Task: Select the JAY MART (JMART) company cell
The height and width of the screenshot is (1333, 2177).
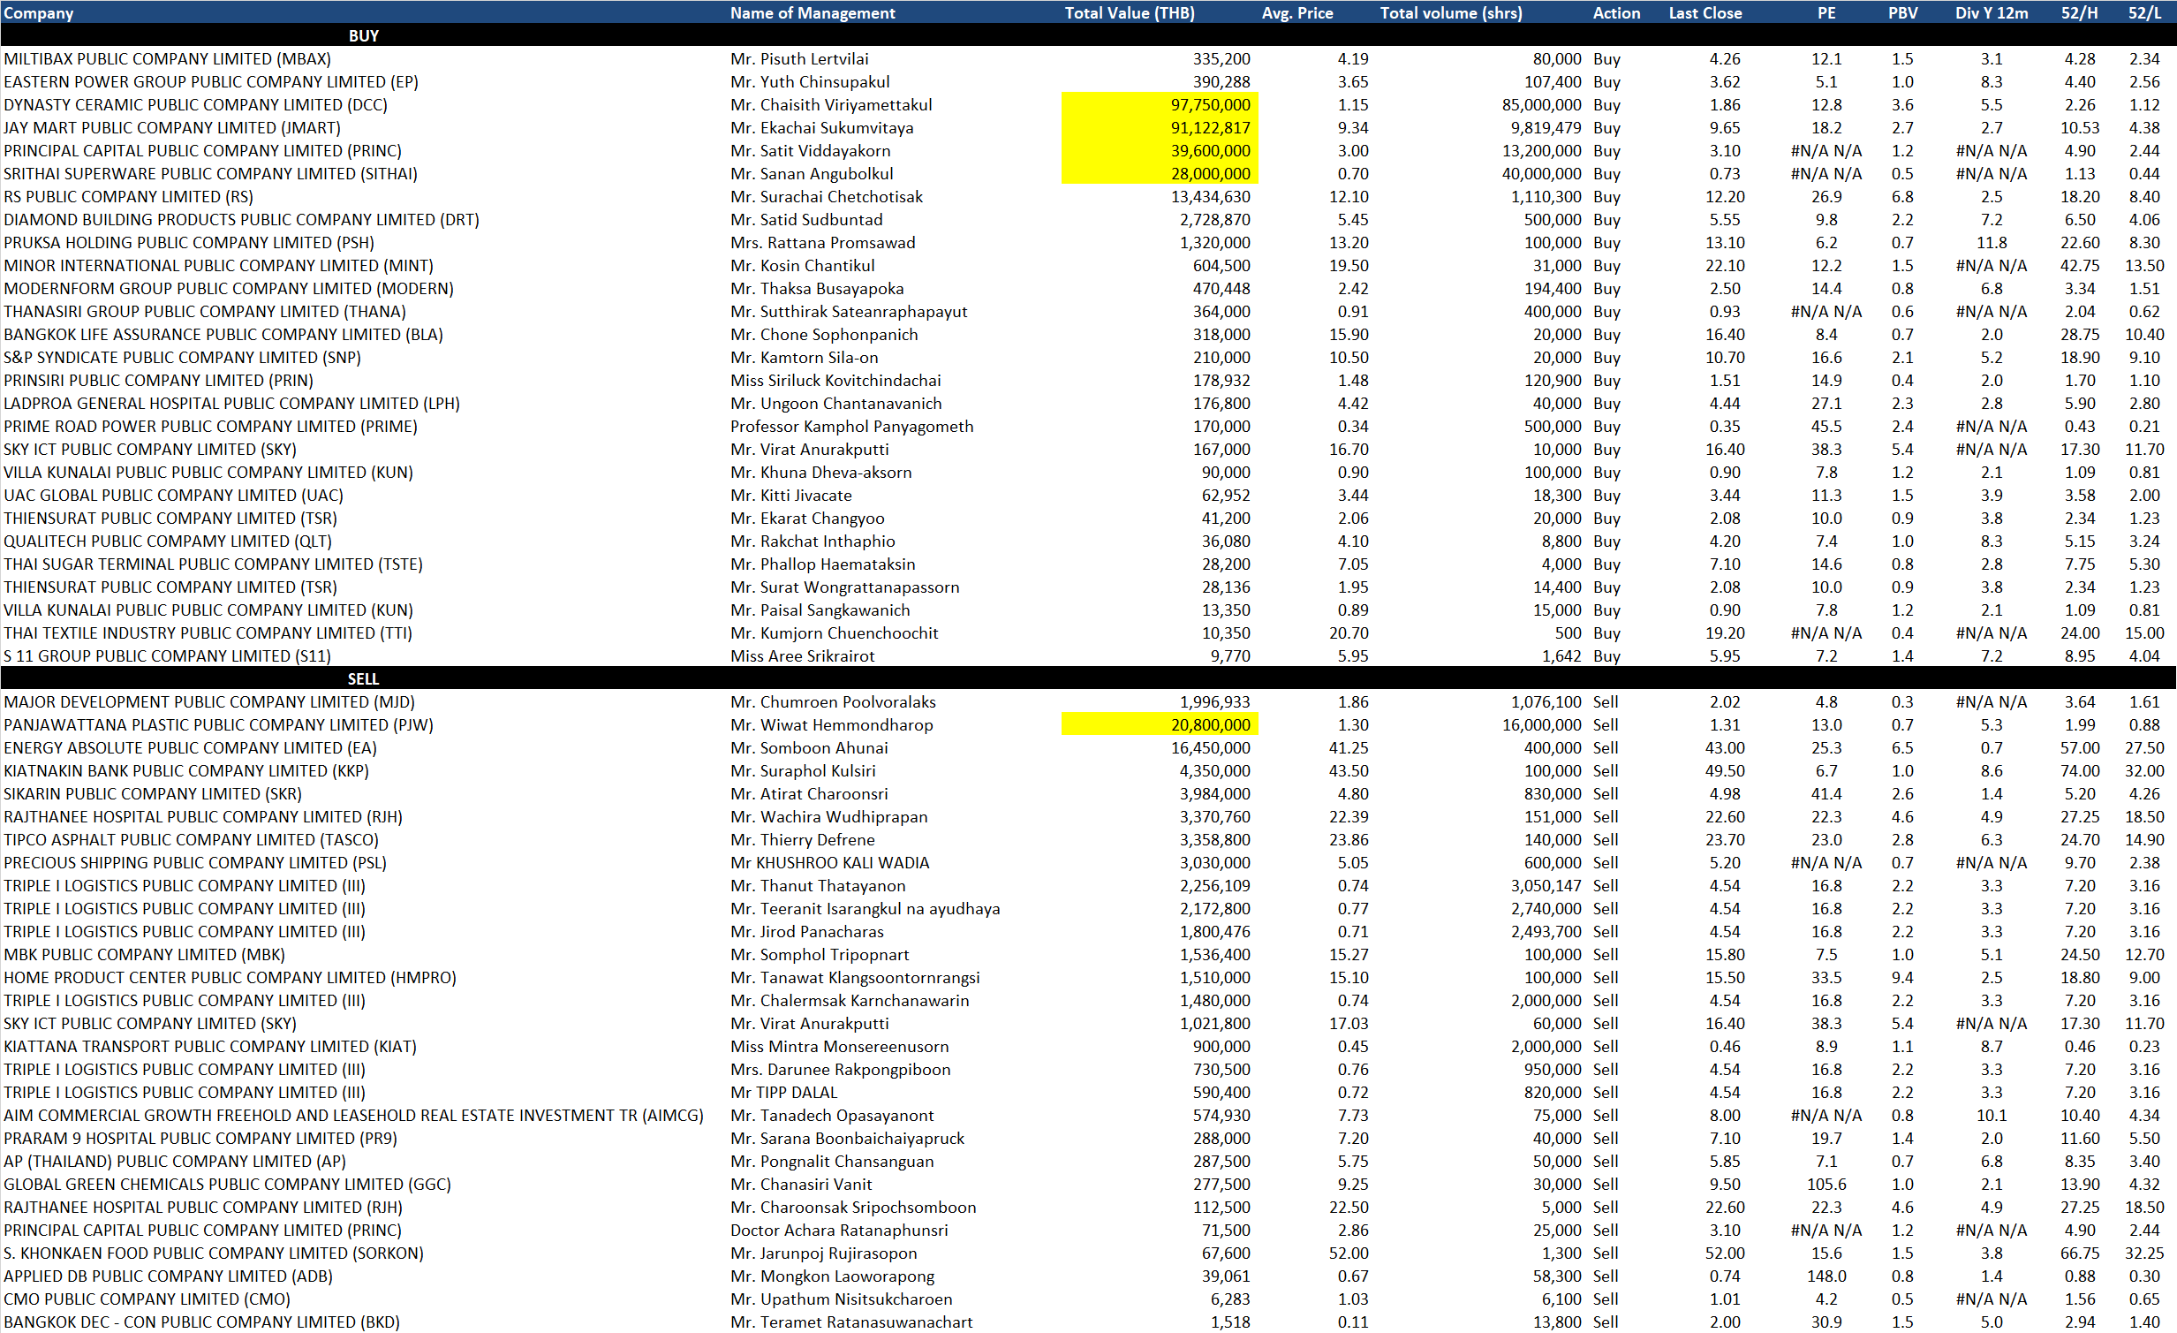Action: (171, 127)
